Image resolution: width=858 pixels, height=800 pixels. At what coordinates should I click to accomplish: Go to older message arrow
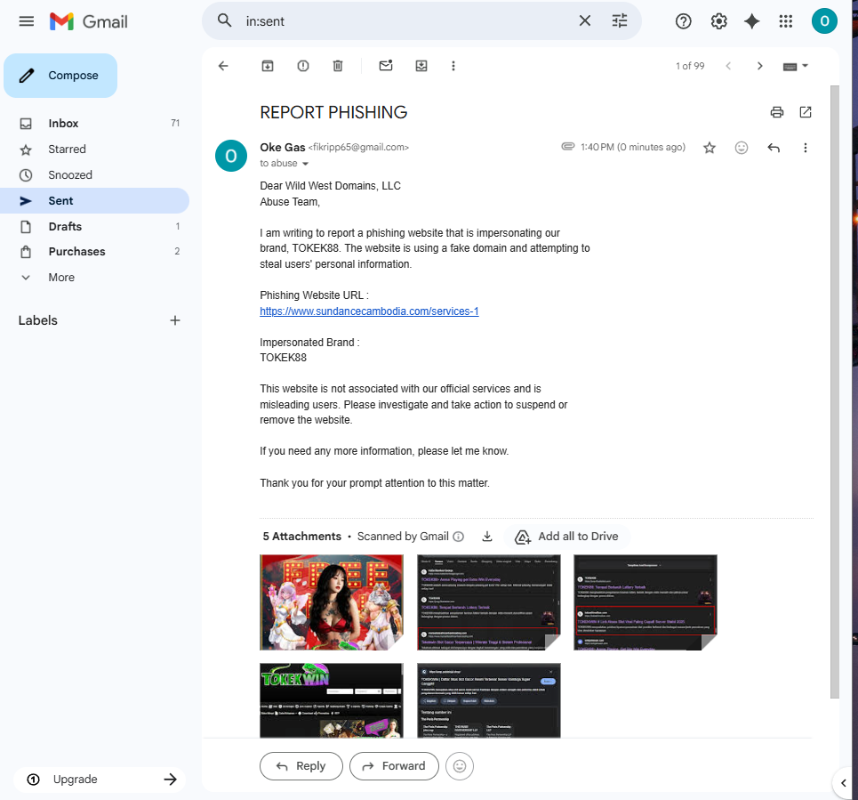(x=759, y=66)
